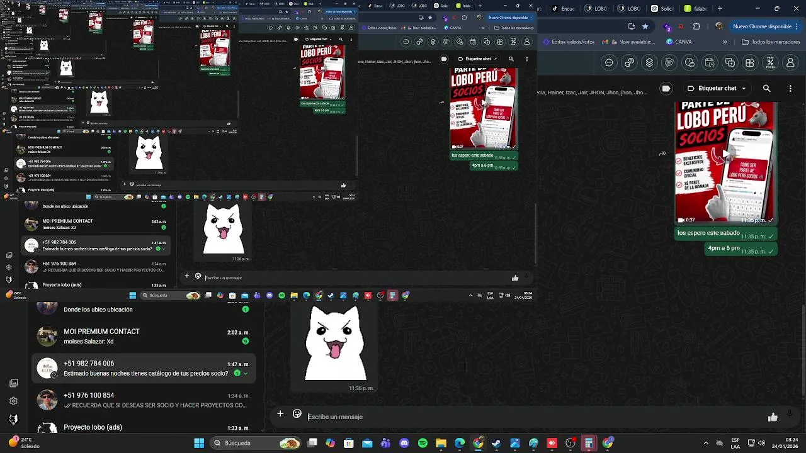Open the full-size WhatsApp settings gear

[14, 401]
